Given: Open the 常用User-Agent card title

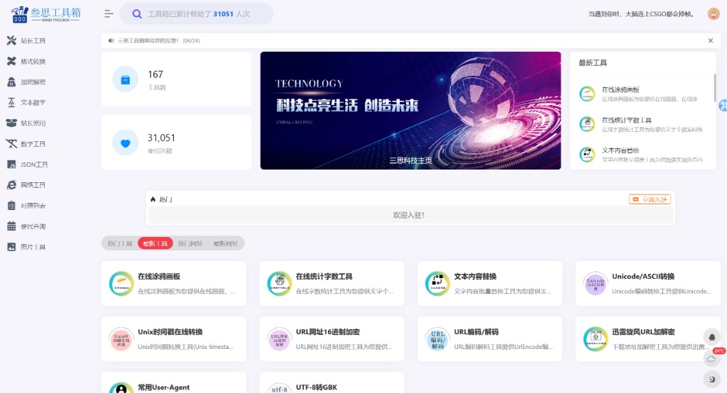Looking at the screenshot, I should 164,387.
